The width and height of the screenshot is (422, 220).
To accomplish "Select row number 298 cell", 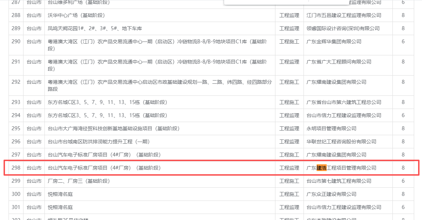I will (x=16, y=168).
